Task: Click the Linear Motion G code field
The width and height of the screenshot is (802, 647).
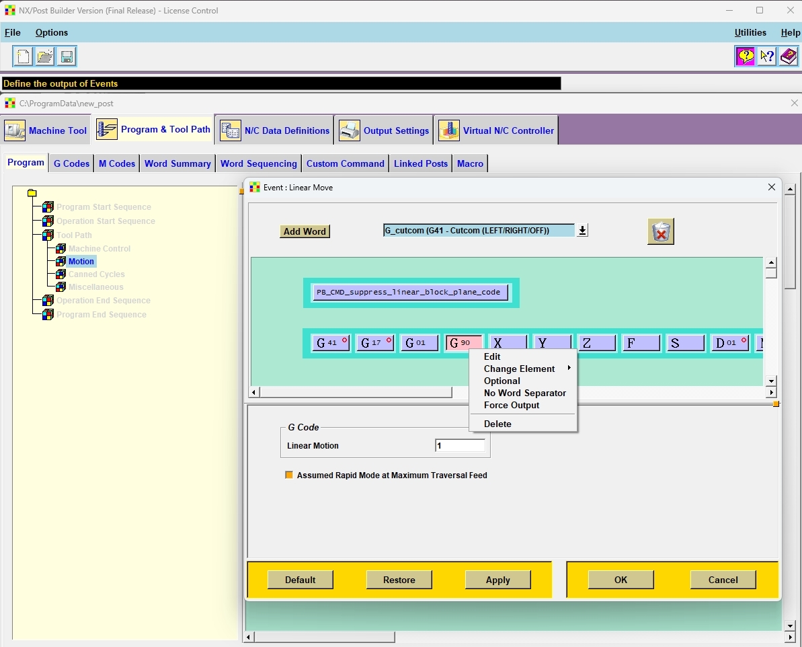Action: [460, 446]
